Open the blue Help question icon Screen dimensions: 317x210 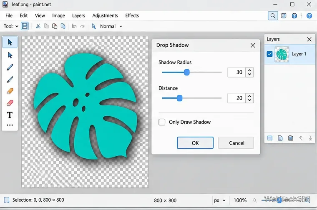pyautogui.click(x=309, y=16)
